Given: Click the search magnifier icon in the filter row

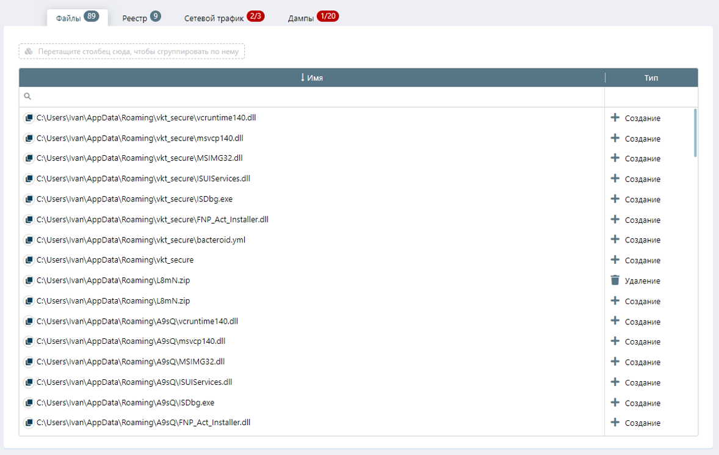Looking at the screenshot, I should pos(27,96).
